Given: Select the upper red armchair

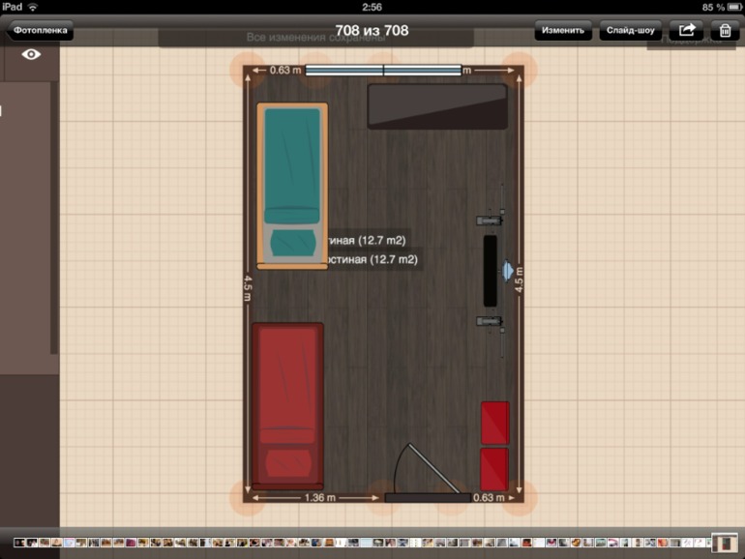Looking at the screenshot, I should pos(494,423).
